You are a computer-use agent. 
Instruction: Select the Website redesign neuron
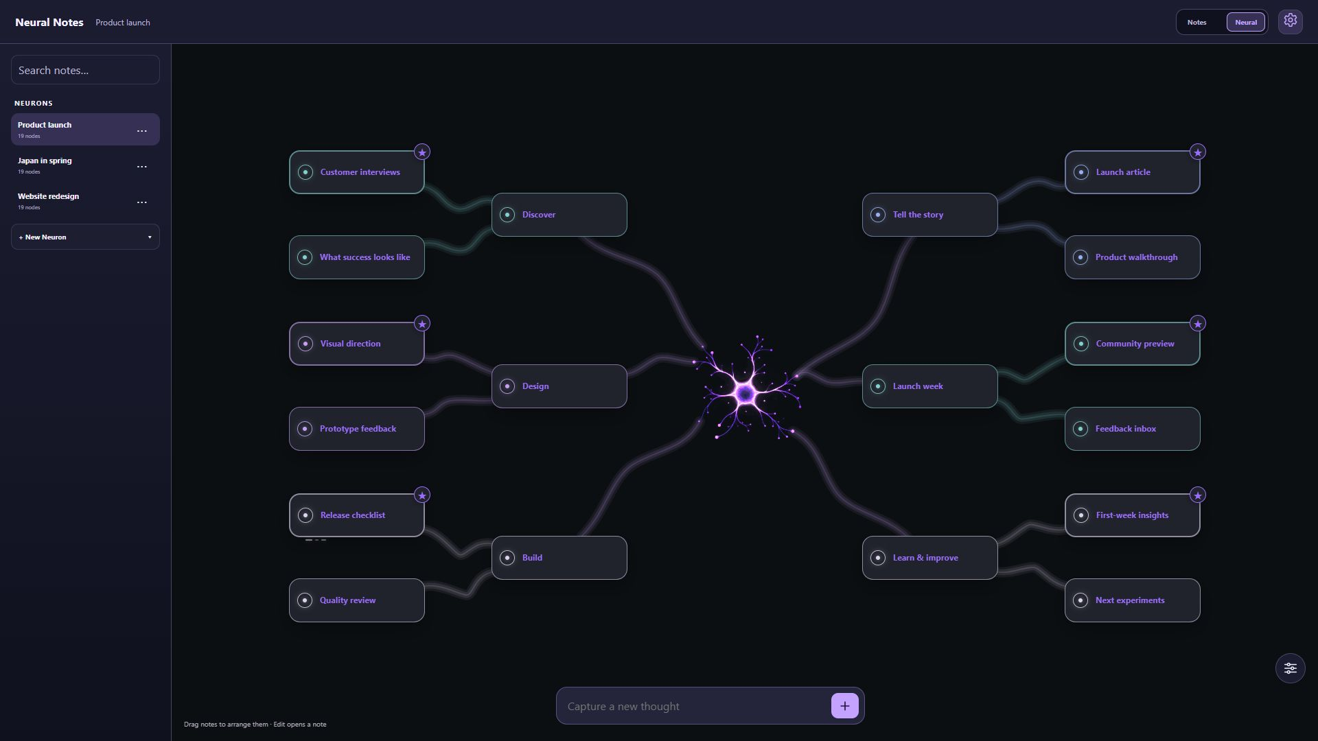[85, 200]
